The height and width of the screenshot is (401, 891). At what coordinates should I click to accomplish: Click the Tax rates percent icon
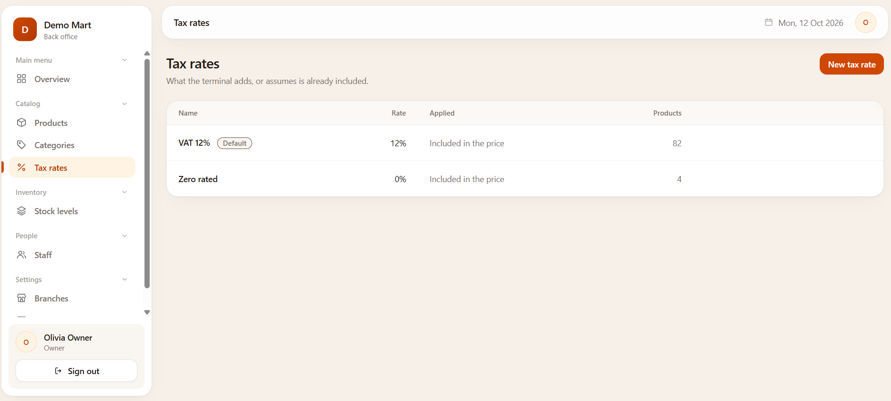[21, 167]
